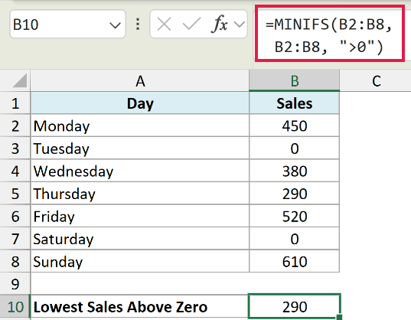Select row 10 header

tap(15, 306)
